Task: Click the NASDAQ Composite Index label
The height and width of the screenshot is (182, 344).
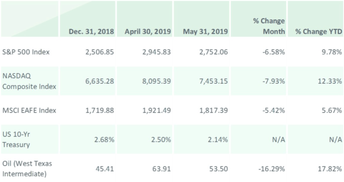Action: point(30,81)
